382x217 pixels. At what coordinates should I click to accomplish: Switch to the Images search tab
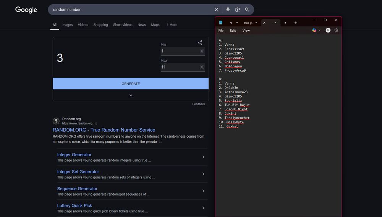click(67, 25)
